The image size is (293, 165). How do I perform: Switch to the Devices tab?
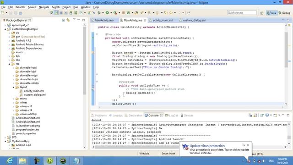tap(187, 115)
